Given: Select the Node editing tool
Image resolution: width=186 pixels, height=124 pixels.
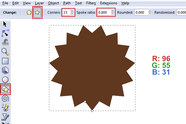Looking at the screenshot, I should 6,33.
